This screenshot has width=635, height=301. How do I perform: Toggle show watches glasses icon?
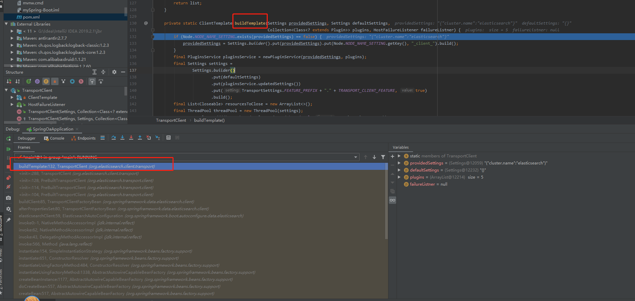(x=393, y=200)
